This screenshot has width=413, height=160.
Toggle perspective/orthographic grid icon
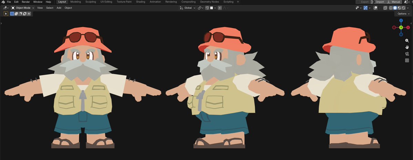click(x=407, y=60)
